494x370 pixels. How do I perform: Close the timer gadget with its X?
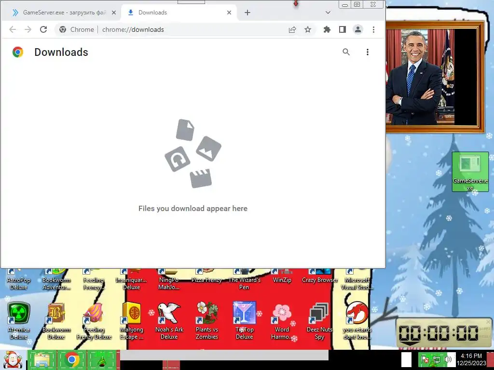(488, 322)
